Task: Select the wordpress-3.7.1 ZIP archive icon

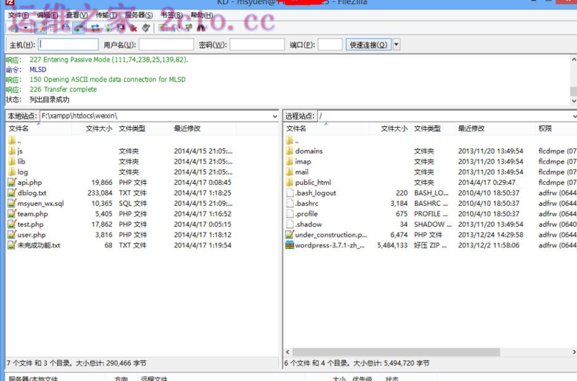Action: (290, 245)
